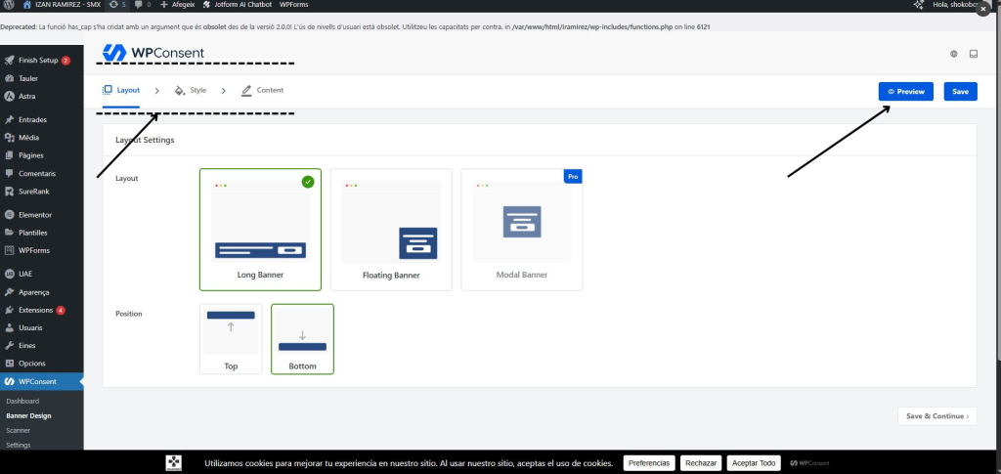Click the Preview button
The width and height of the screenshot is (1001, 474).
click(x=905, y=91)
